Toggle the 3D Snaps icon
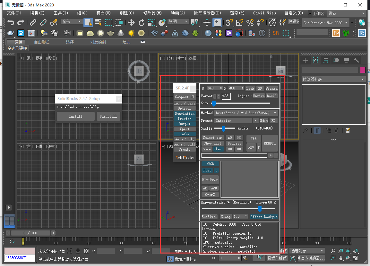 229,23
